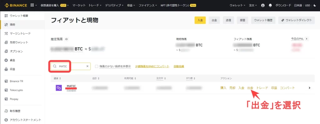Viewport: 320px width, 124px height.
Task: Clear the MATIC search text
Action: point(87,66)
